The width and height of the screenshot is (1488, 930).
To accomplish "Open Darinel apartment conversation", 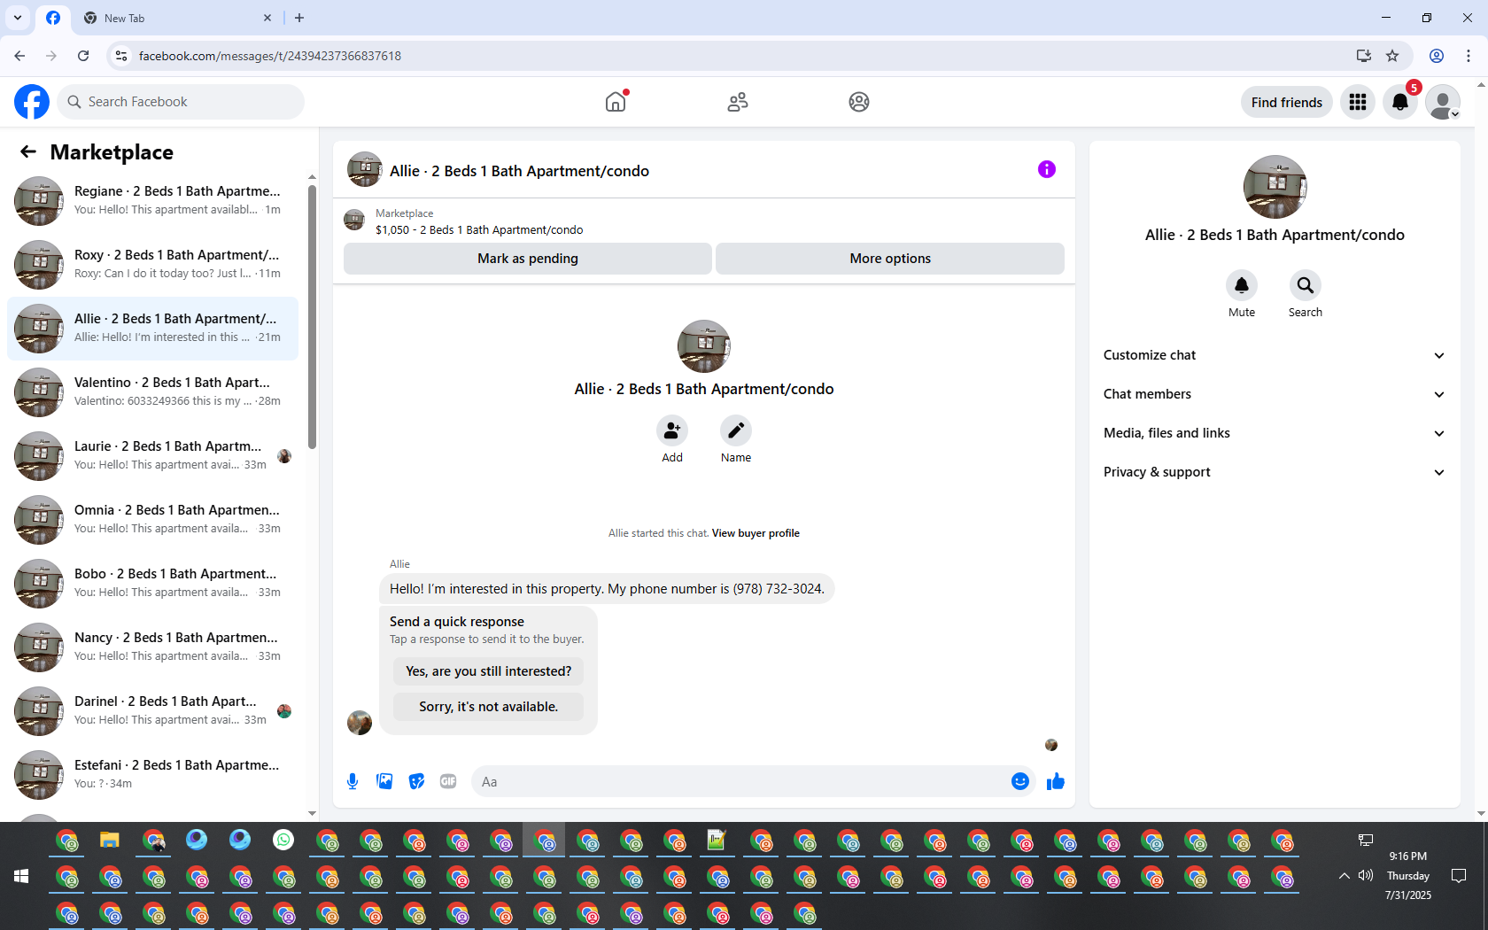I will pyautogui.click(x=152, y=710).
